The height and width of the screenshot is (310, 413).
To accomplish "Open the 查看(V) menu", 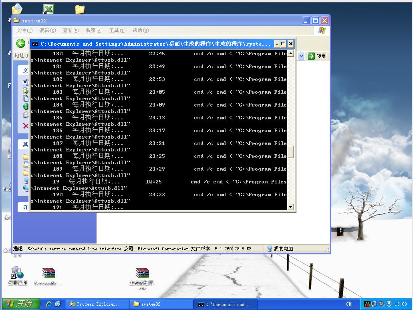I will coord(71,30).
